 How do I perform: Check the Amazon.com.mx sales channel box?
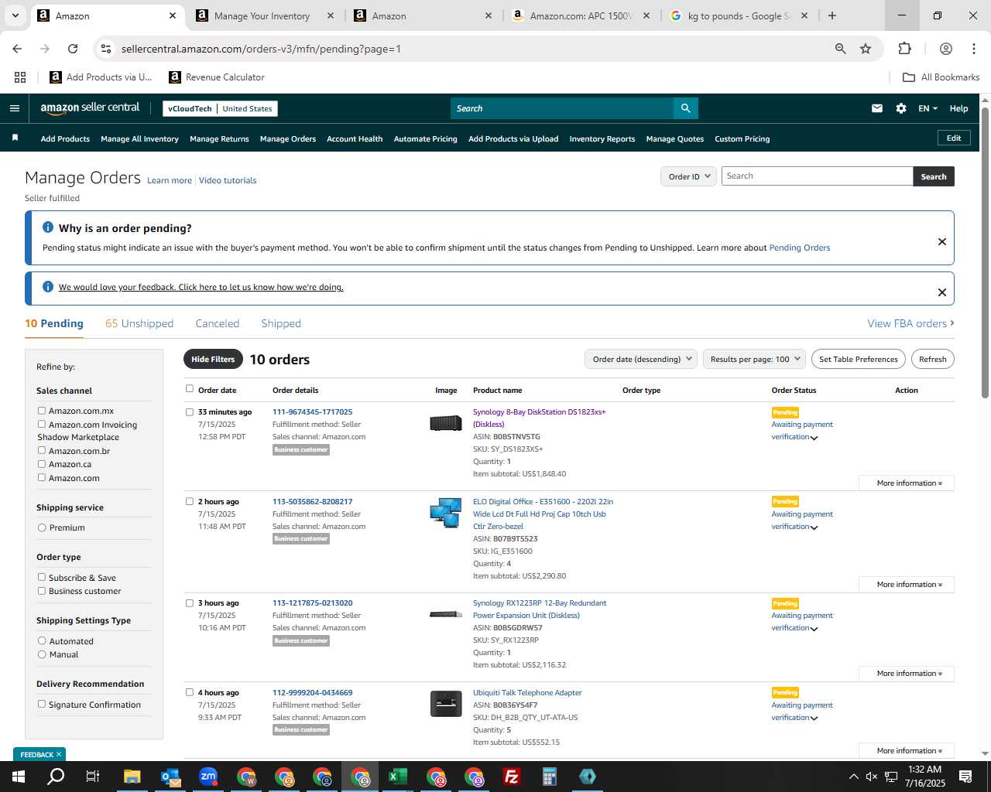[42, 411]
